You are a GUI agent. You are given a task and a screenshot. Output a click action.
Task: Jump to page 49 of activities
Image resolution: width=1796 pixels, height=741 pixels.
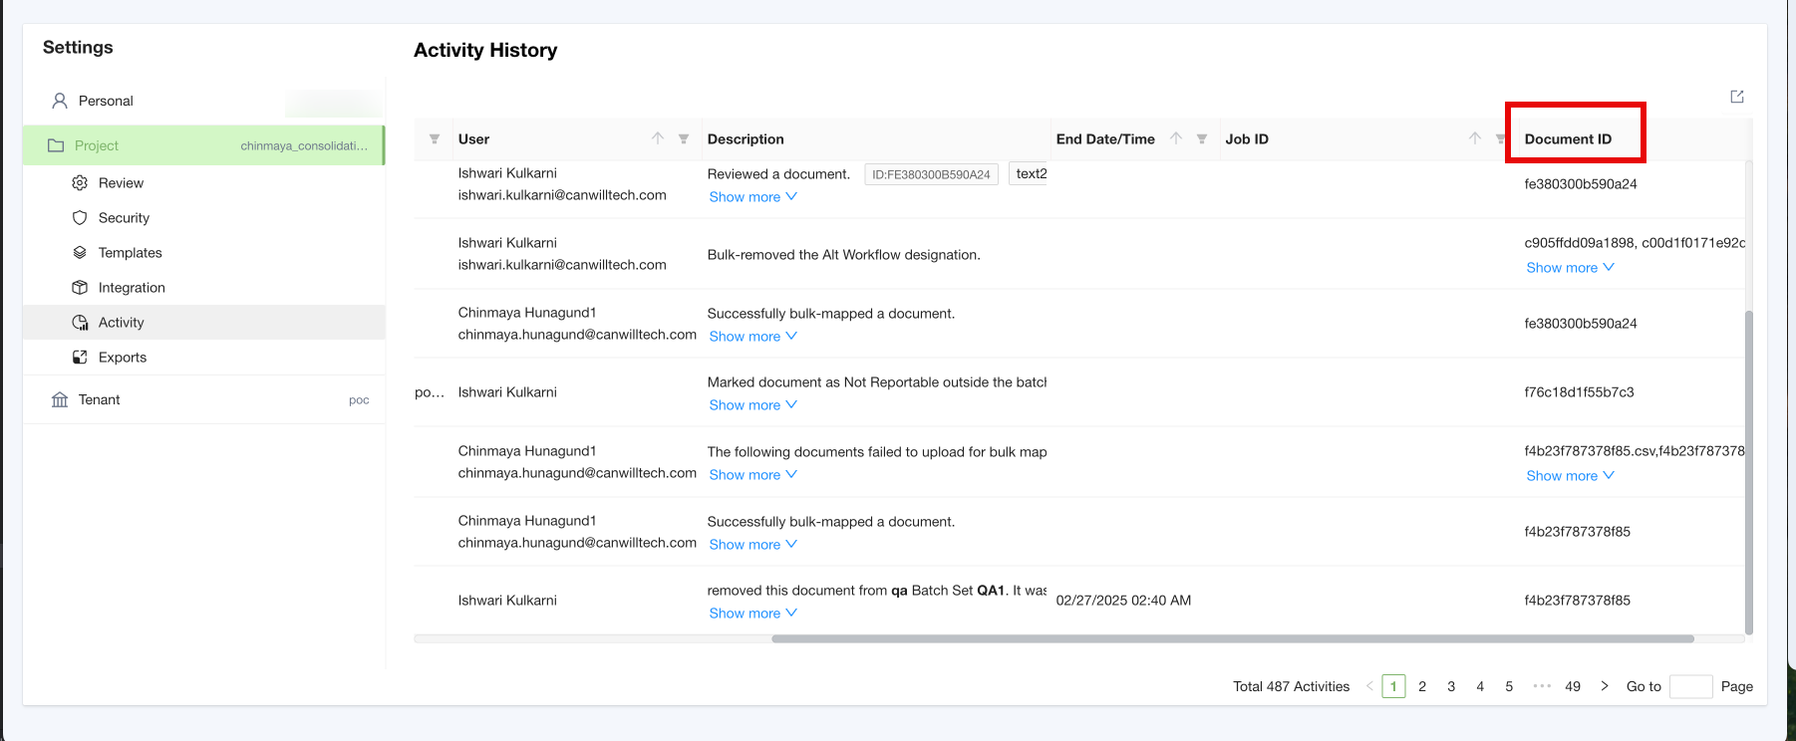[x=1573, y=686]
